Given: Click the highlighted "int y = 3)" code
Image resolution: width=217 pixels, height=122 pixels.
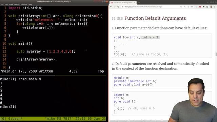Looking at the screenshot, I should (x=150, y=37).
